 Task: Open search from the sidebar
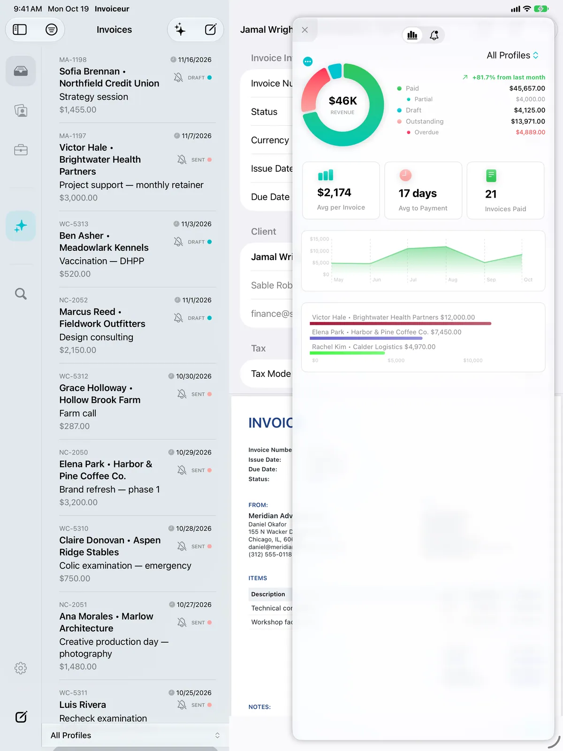(x=21, y=294)
